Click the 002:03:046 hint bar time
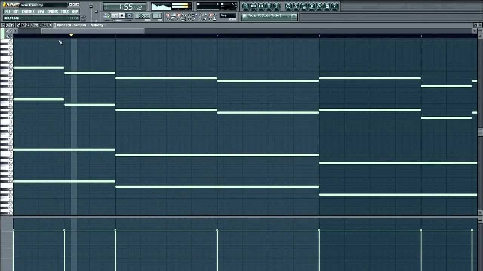The width and height of the screenshot is (483, 271). [12, 18]
